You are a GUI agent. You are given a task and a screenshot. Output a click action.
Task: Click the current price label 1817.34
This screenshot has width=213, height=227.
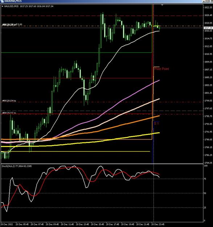coord(208,28)
